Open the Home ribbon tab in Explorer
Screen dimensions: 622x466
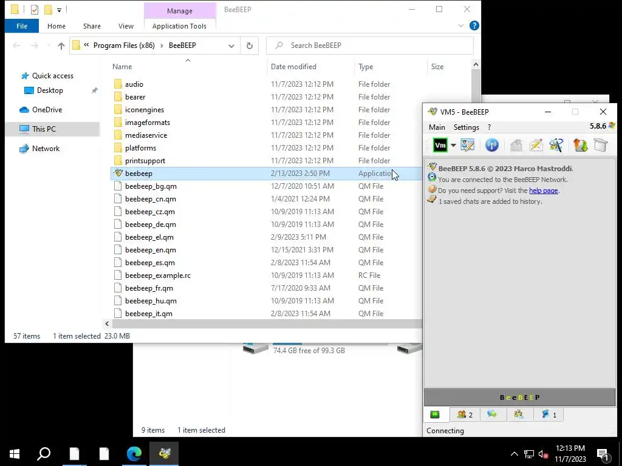click(56, 26)
